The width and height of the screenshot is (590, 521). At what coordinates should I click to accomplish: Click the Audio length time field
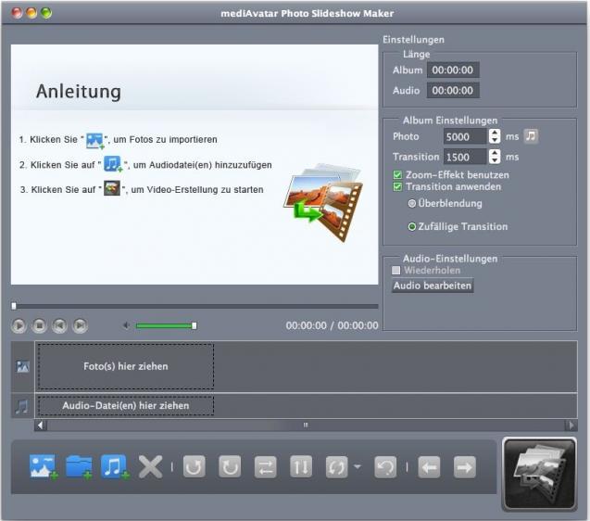pyautogui.click(x=453, y=91)
